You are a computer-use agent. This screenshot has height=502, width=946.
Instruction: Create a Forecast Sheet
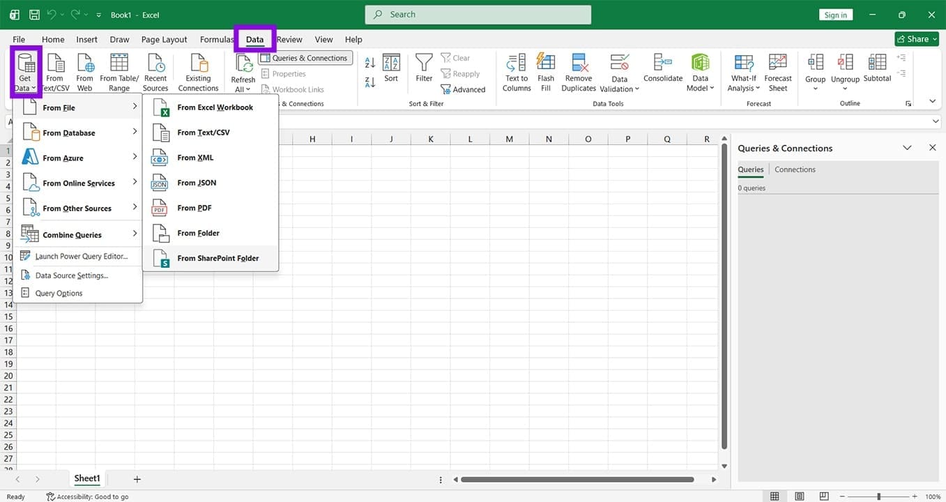(x=778, y=73)
